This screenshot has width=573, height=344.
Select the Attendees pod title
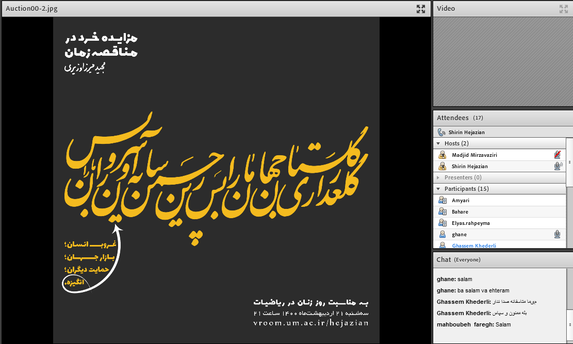coord(453,118)
